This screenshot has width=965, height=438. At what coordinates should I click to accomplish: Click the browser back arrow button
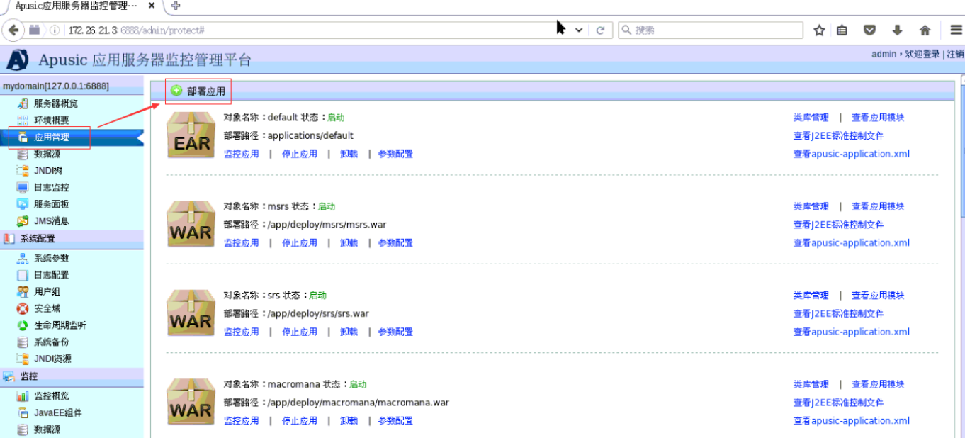(x=13, y=30)
